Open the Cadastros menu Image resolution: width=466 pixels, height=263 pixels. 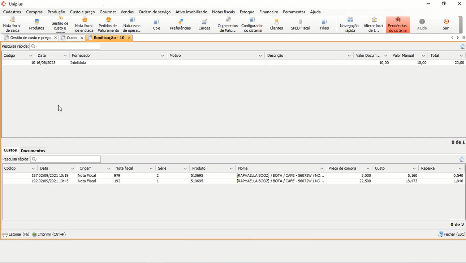pyautogui.click(x=12, y=12)
